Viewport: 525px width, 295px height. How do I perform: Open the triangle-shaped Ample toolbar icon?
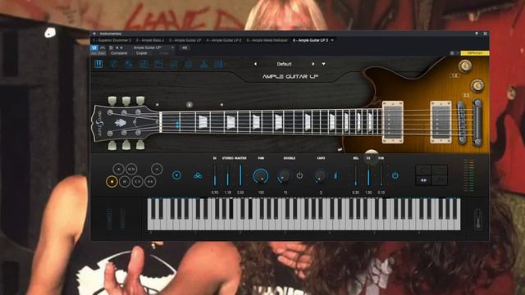[204, 64]
